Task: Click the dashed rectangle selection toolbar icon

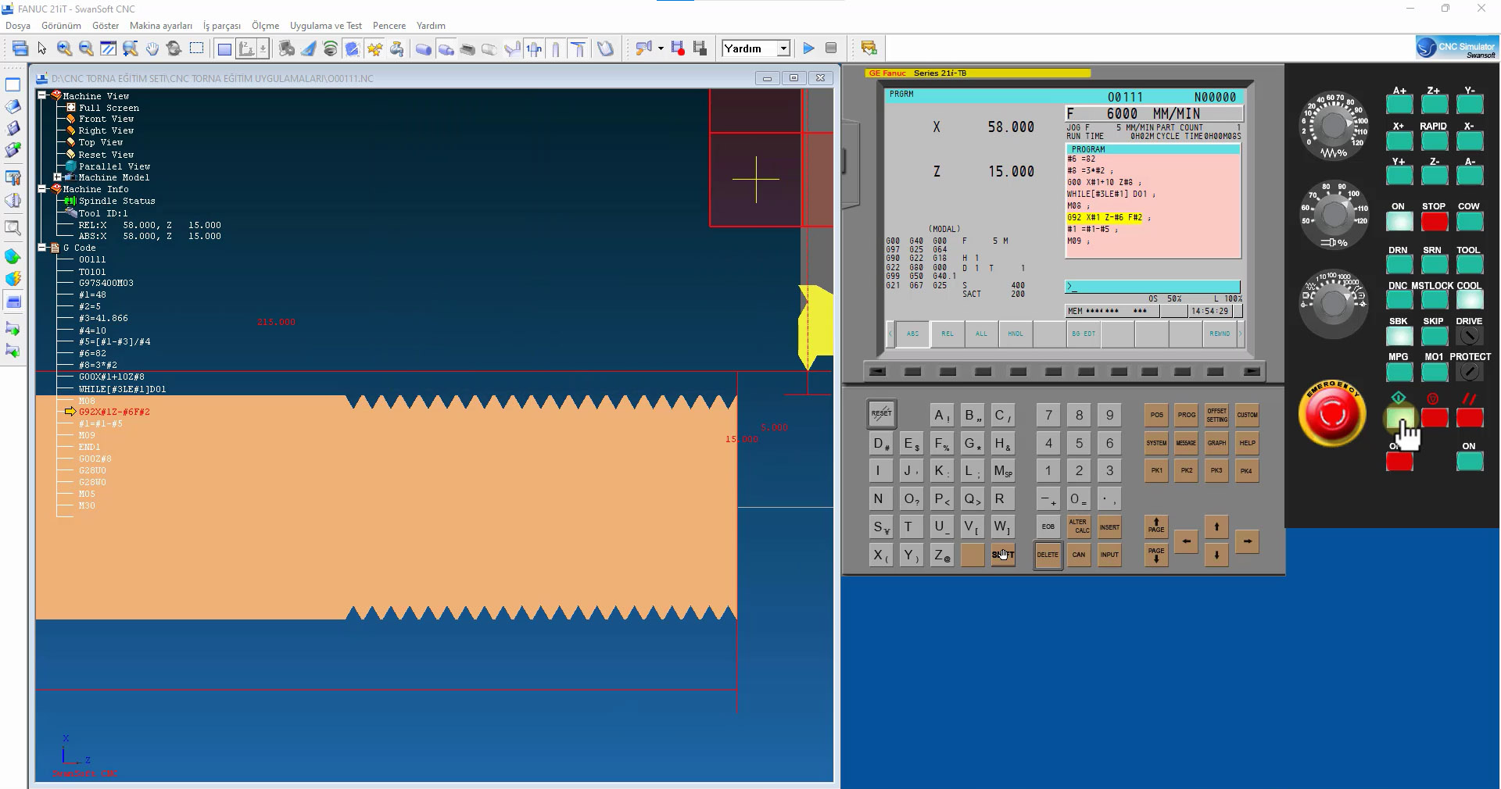Action: pyautogui.click(x=196, y=48)
